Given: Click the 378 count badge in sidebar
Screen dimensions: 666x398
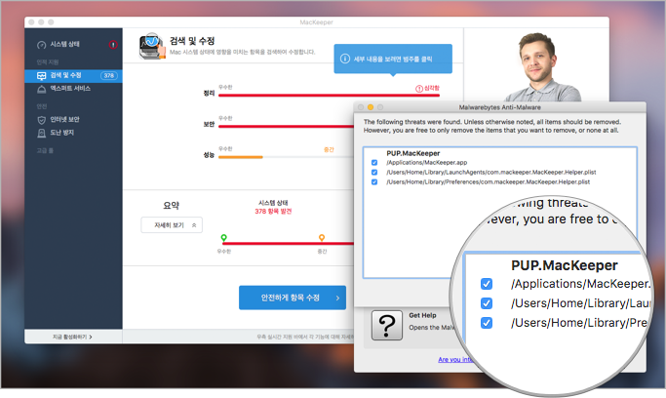Looking at the screenshot, I should [109, 76].
